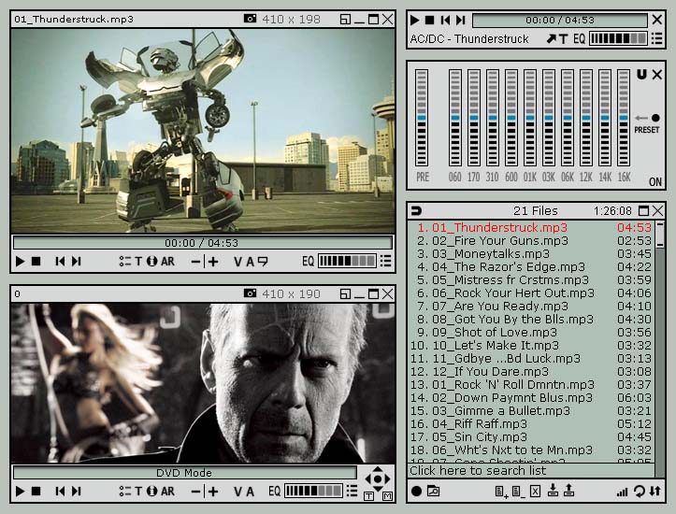Open control box icon in DVD Mode window
The image size is (676, 514).
click(x=125, y=492)
